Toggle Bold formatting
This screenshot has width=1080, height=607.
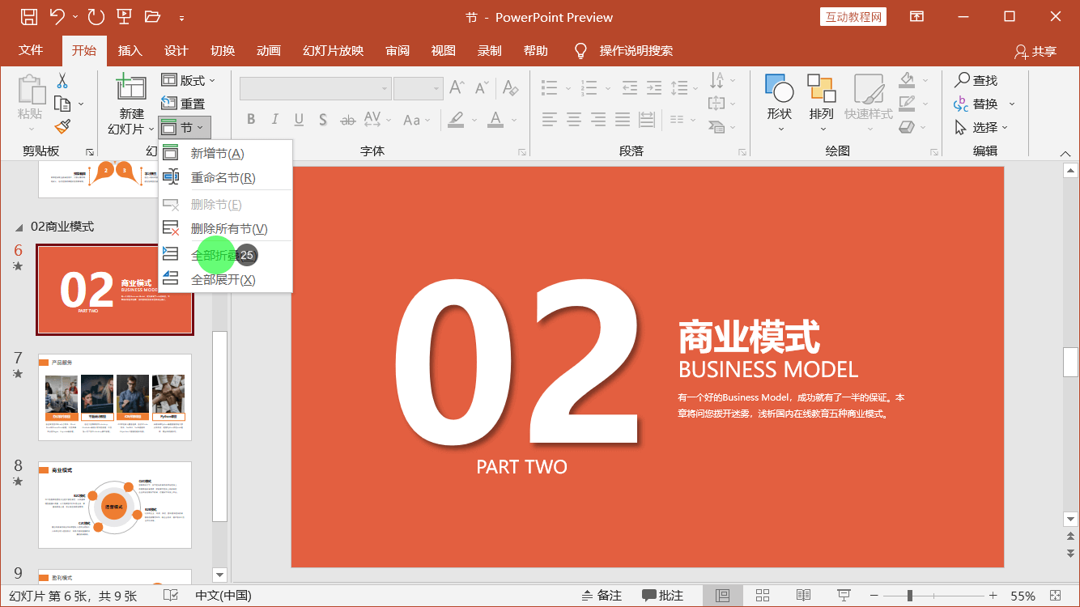(x=251, y=120)
